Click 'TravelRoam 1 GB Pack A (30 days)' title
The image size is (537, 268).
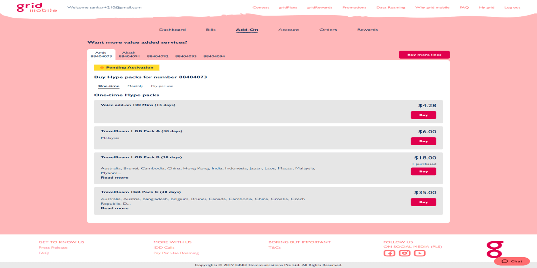point(141,131)
